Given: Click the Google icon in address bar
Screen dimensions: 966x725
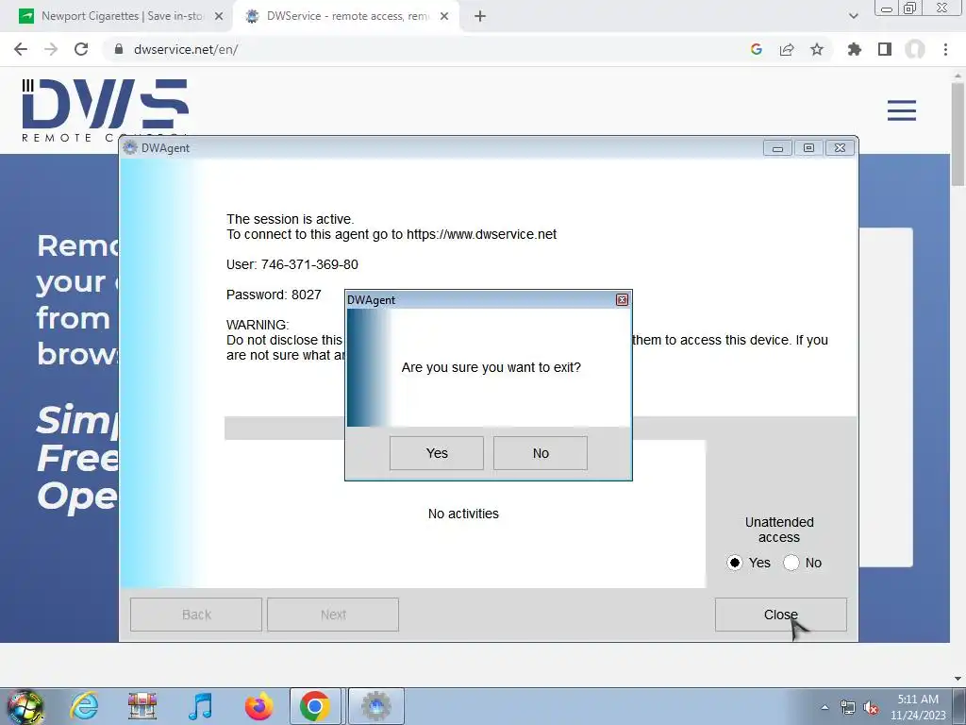Looking at the screenshot, I should coord(757,49).
